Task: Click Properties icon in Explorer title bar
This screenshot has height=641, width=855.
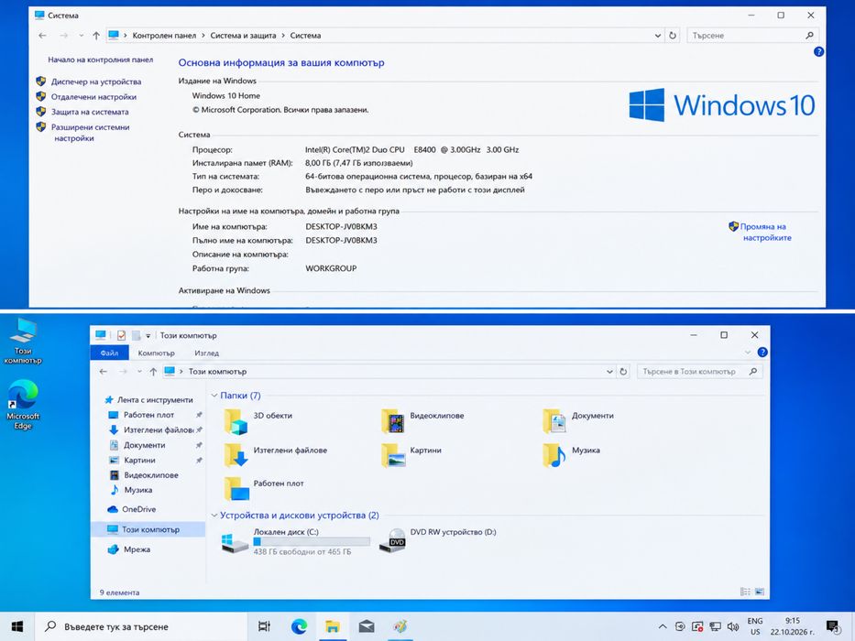Action: (x=121, y=335)
